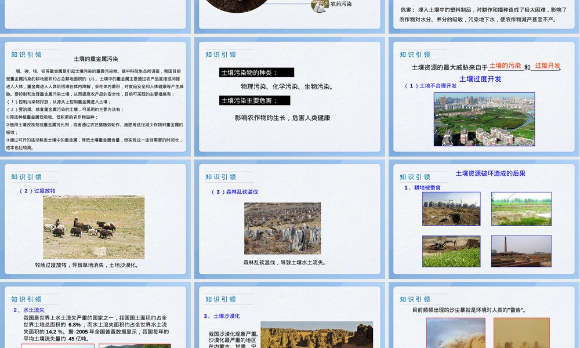Click the blue heading 土壤过度开发
The height and width of the screenshot is (348, 580).
(480, 79)
